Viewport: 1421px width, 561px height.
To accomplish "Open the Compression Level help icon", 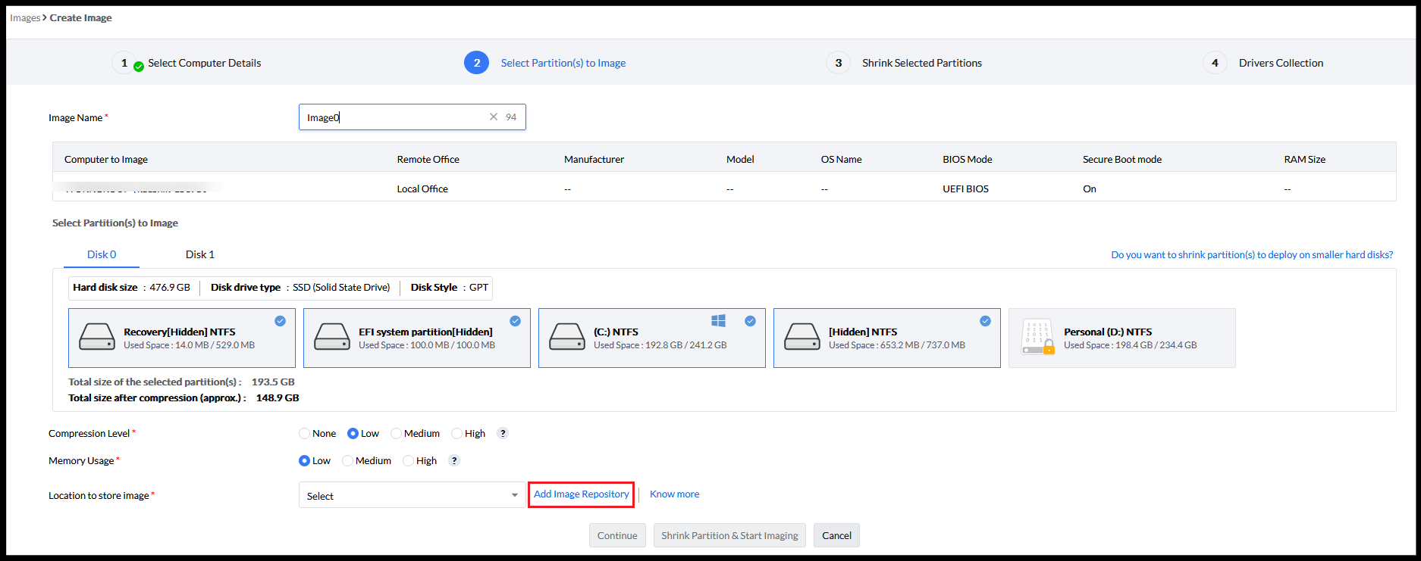I will point(502,433).
